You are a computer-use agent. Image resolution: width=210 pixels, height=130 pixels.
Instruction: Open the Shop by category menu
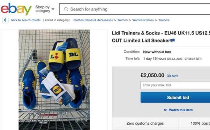pyautogui.click(x=45, y=9)
